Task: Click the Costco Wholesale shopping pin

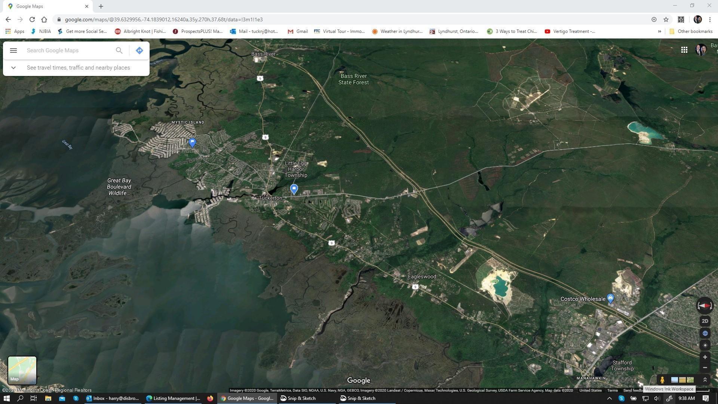Action: [610, 298]
